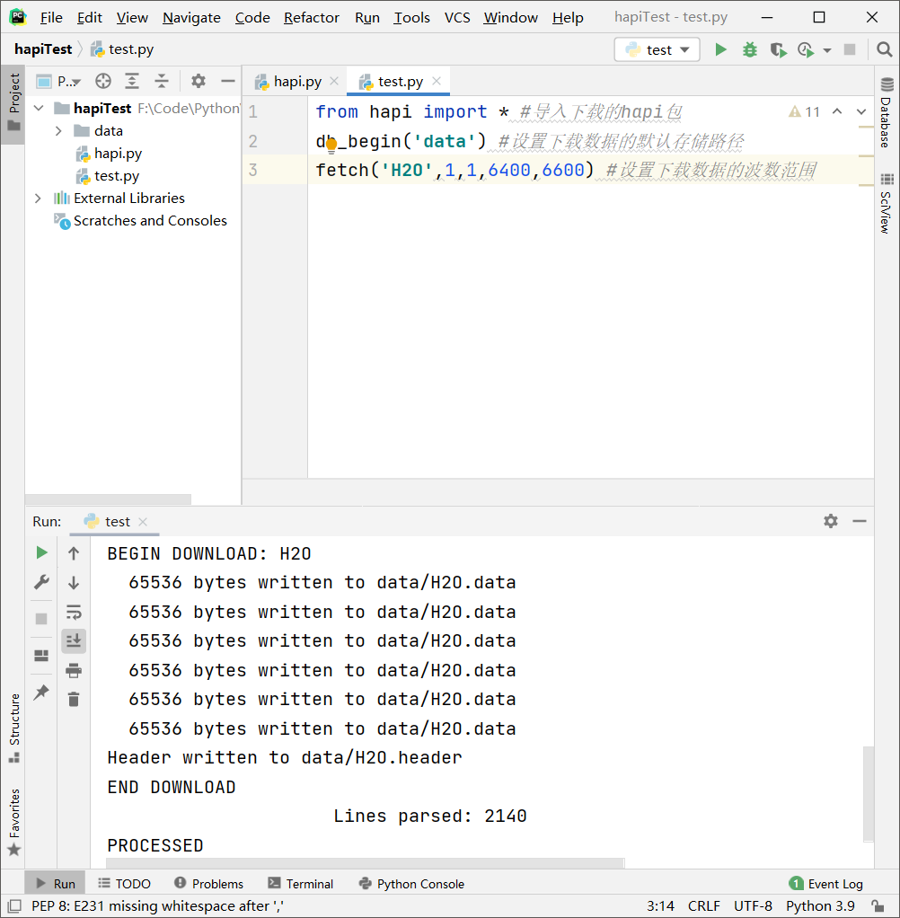The height and width of the screenshot is (918, 900).
Task: Open CRLF line separator selector
Action: point(703,905)
